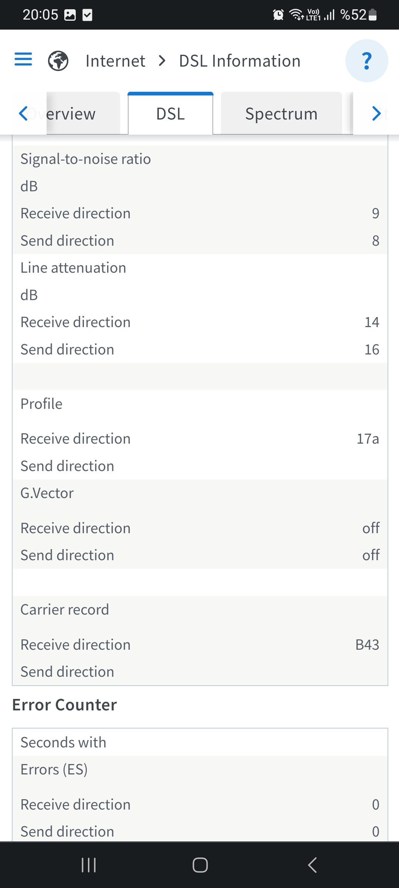The height and width of the screenshot is (888, 399).
Task: Click the DSL Information breadcrumb title
Action: pos(240,61)
